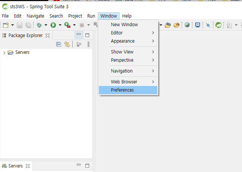Open the Edit menu

tap(18, 16)
